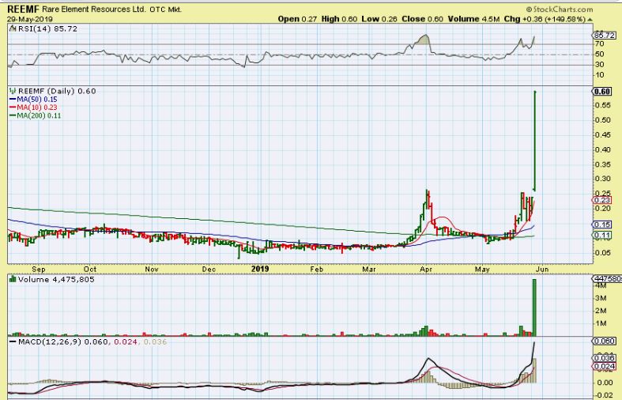
Task: Click the 0.40 label on price axis
Action: pos(602,149)
